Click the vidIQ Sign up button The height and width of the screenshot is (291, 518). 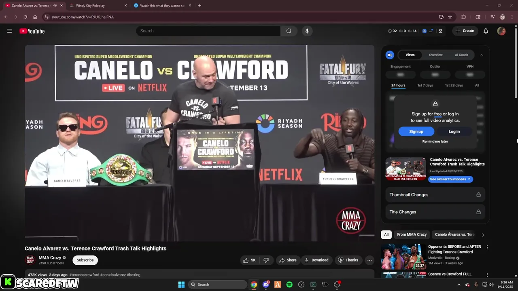[x=416, y=131]
